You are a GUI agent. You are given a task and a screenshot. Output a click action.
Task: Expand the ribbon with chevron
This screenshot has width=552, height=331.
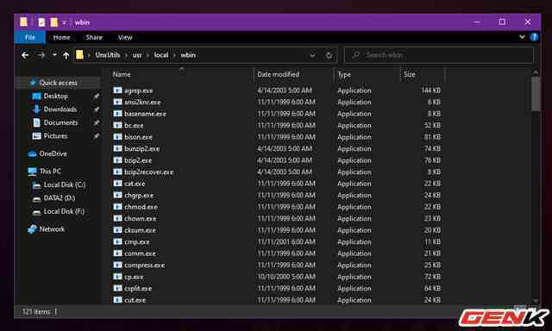coord(522,37)
